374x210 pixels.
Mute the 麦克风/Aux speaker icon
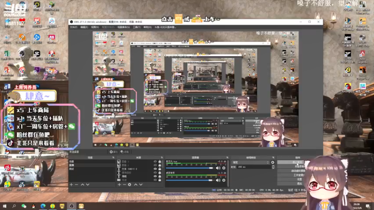coord(218,168)
